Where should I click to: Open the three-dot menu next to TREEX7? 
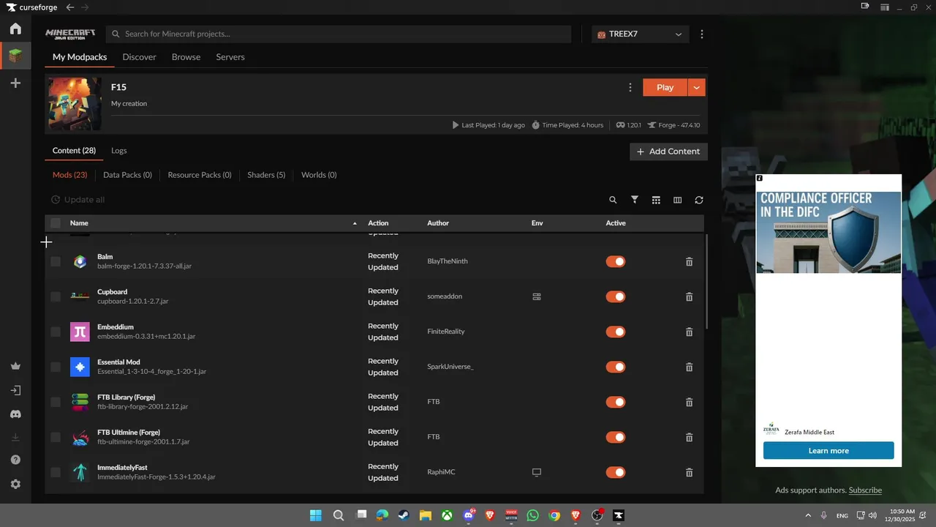[x=702, y=34]
